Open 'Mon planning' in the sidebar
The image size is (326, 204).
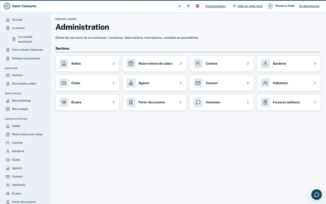pyautogui.click(x=25, y=101)
